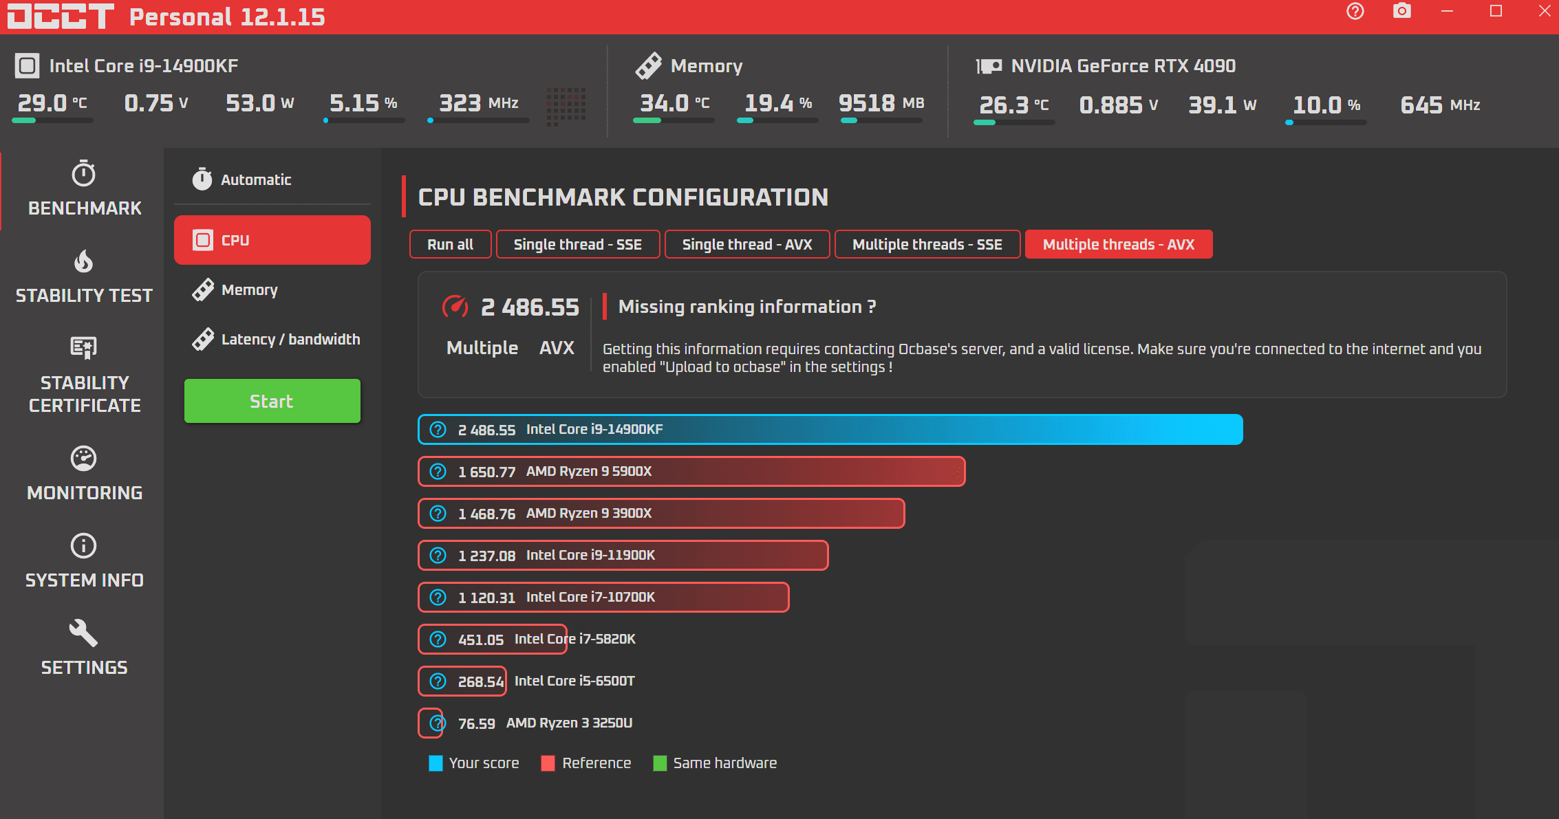The height and width of the screenshot is (819, 1559).
Task: Click info icon for Intel Core i9-11900K
Action: [x=438, y=556]
